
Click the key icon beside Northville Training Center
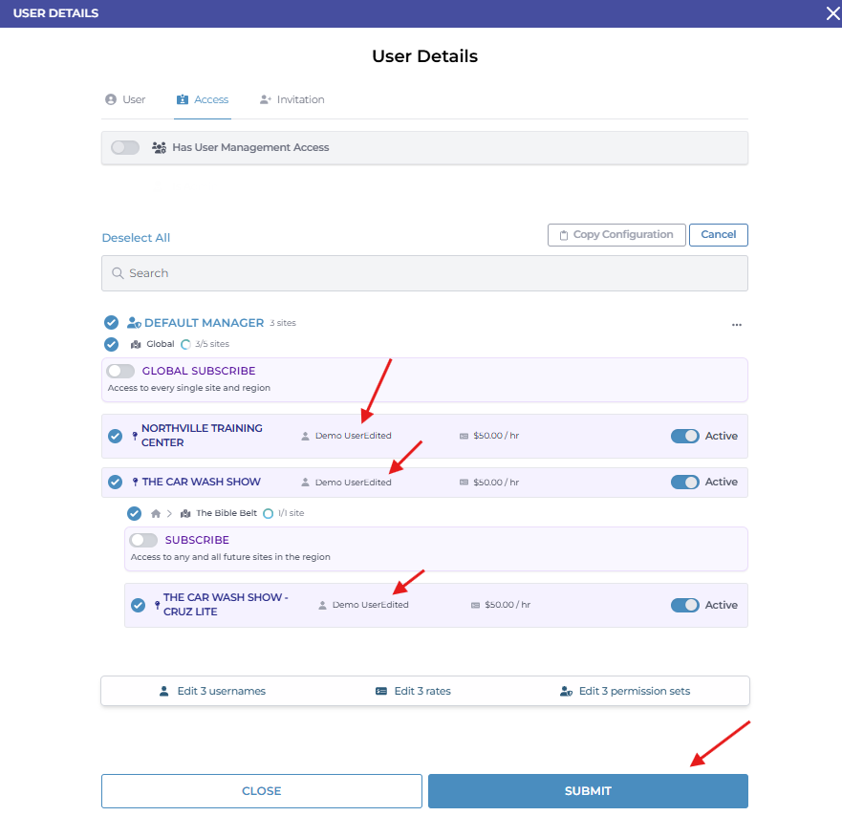[x=134, y=436]
